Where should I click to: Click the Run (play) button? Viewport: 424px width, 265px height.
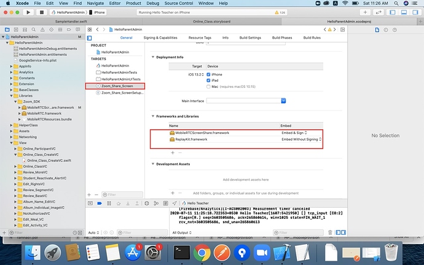[28, 12]
